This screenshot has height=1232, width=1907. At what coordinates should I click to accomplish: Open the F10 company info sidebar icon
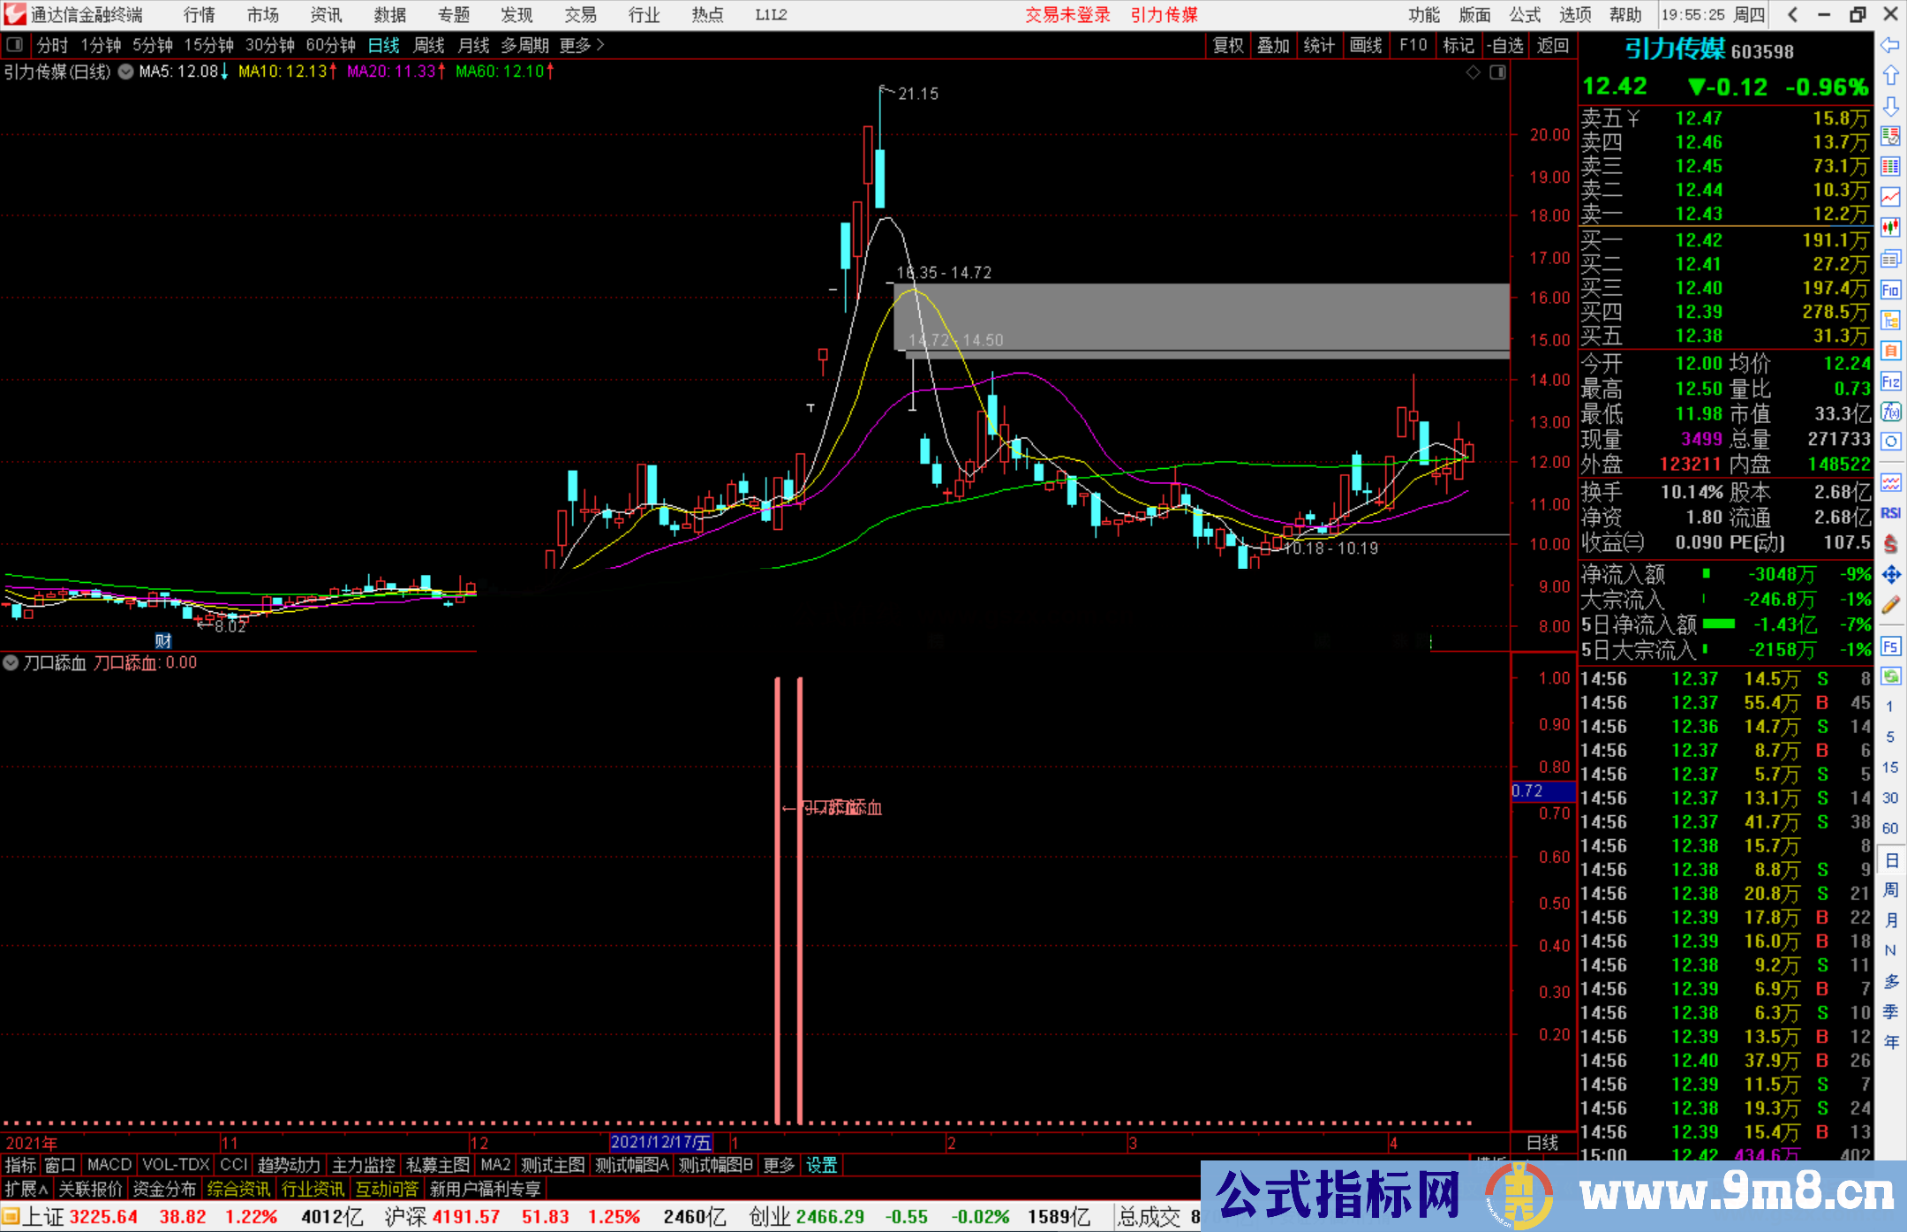point(1890,291)
